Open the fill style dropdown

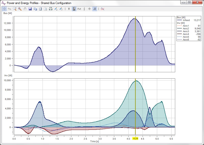click(x=61, y=9)
